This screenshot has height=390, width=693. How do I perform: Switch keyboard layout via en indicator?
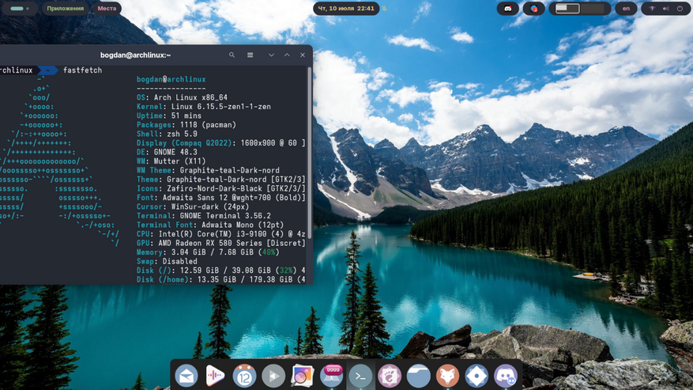coord(626,9)
